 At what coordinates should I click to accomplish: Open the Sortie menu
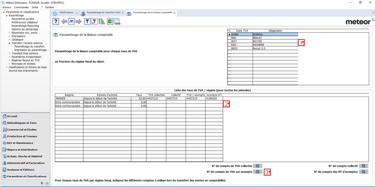(35, 7)
